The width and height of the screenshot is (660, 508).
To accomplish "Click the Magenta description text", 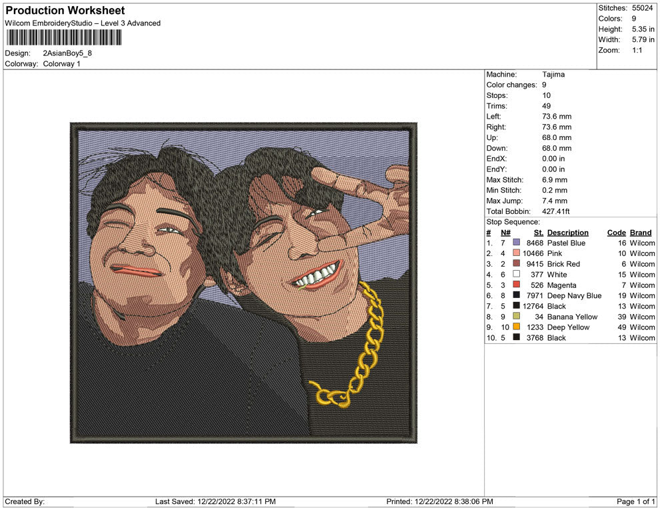I will point(561,285).
